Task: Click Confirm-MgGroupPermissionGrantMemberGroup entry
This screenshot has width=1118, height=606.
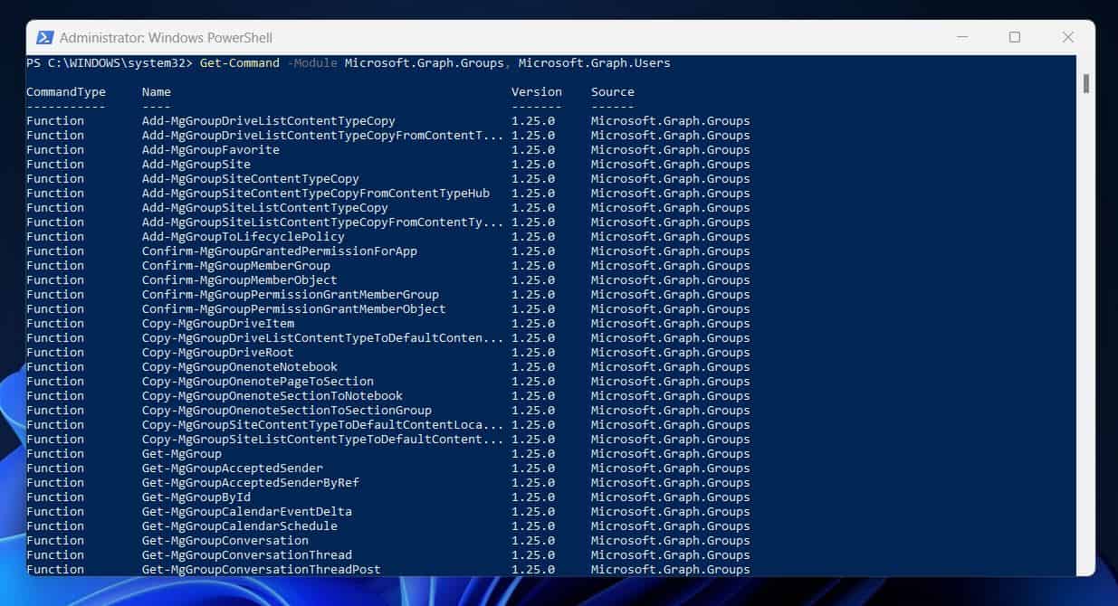Action: tap(291, 295)
